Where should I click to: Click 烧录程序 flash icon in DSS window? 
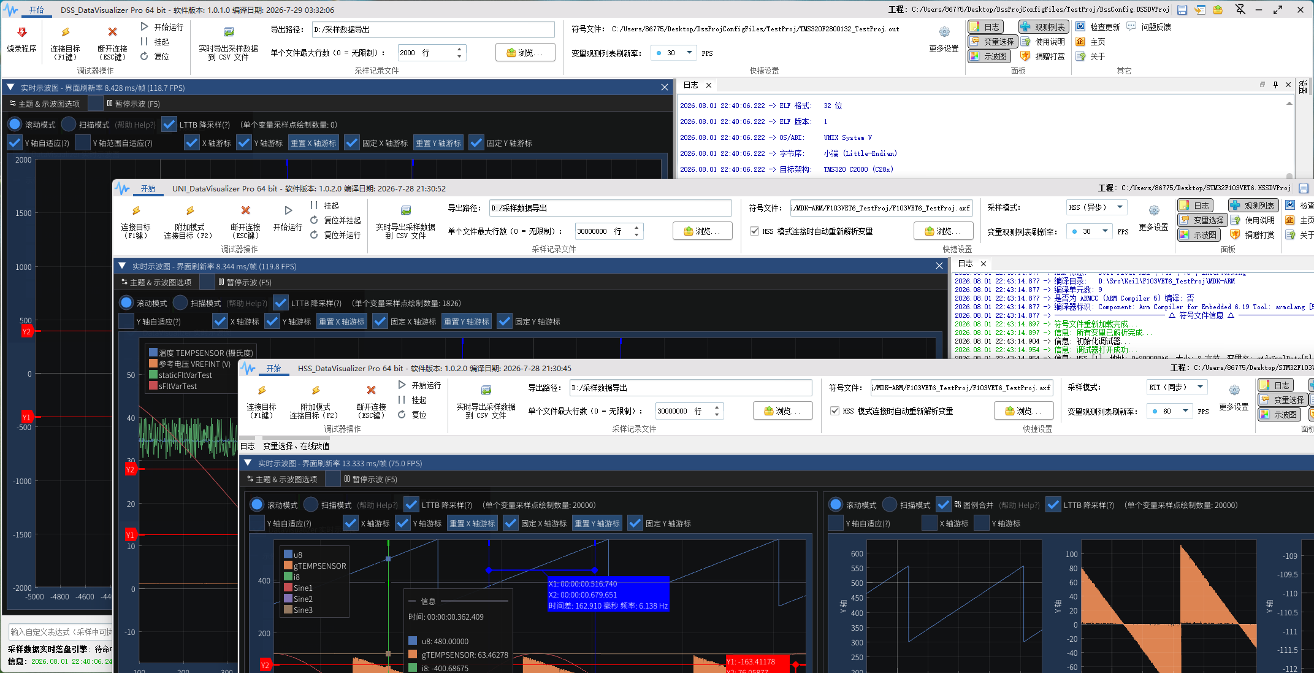(21, 32)
